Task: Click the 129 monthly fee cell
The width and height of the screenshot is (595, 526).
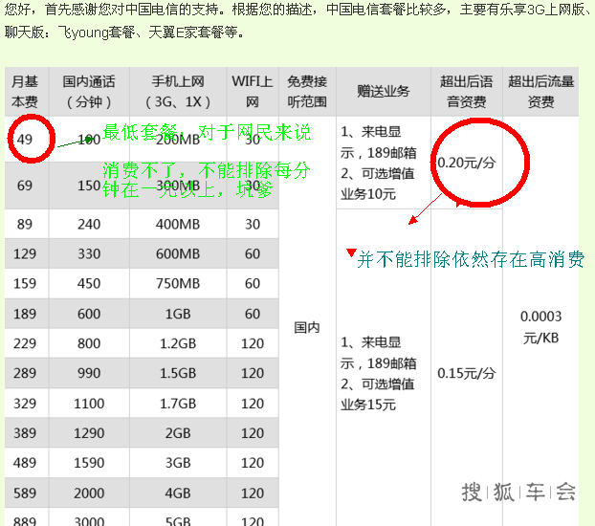Action: pyautogui.click(x=27, y=253)
